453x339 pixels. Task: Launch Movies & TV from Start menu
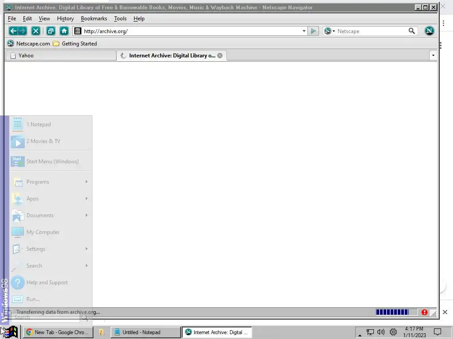point(51,141)
